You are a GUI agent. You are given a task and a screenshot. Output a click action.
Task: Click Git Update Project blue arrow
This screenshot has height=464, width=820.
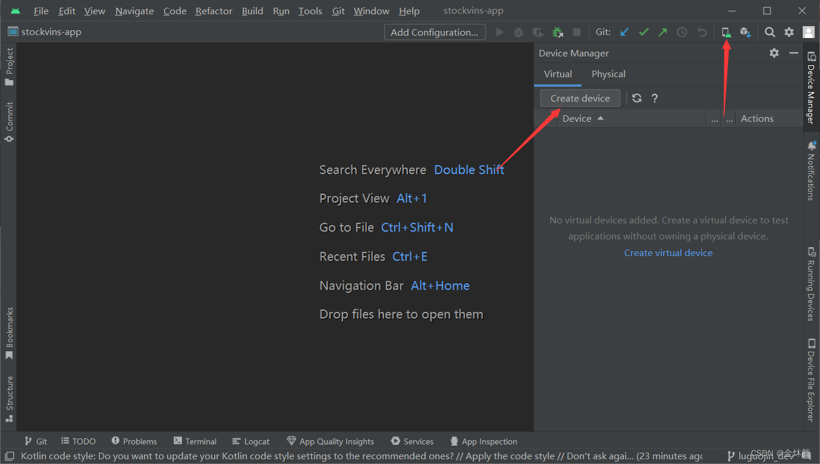pos(624,32)
